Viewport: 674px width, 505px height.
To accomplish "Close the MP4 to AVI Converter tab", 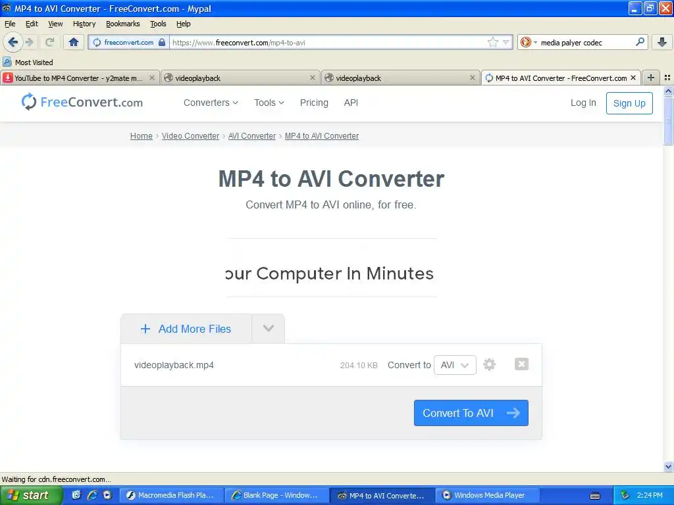I will tap(633, 78).
